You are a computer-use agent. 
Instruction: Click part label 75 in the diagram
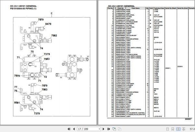tap(32, 52)
